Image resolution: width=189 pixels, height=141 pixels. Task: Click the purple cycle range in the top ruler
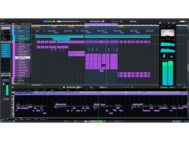(101, 24)
